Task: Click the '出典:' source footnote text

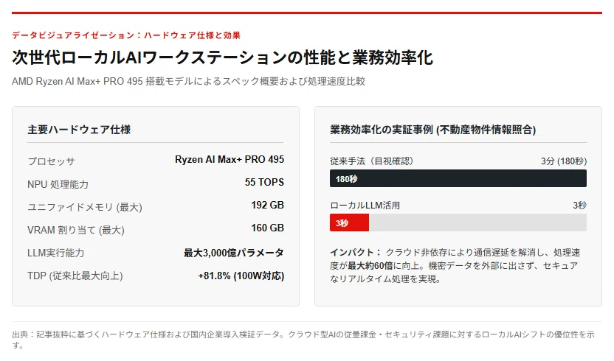Action: [x=303, y=340]
